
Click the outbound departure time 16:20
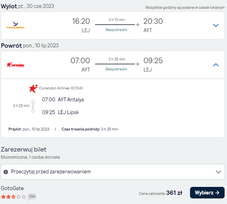coord(81,21)
